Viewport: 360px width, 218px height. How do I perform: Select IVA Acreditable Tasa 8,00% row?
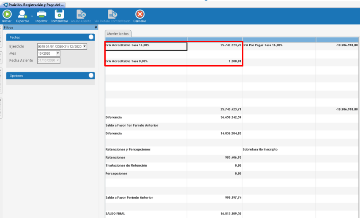[x=145, y=61]
